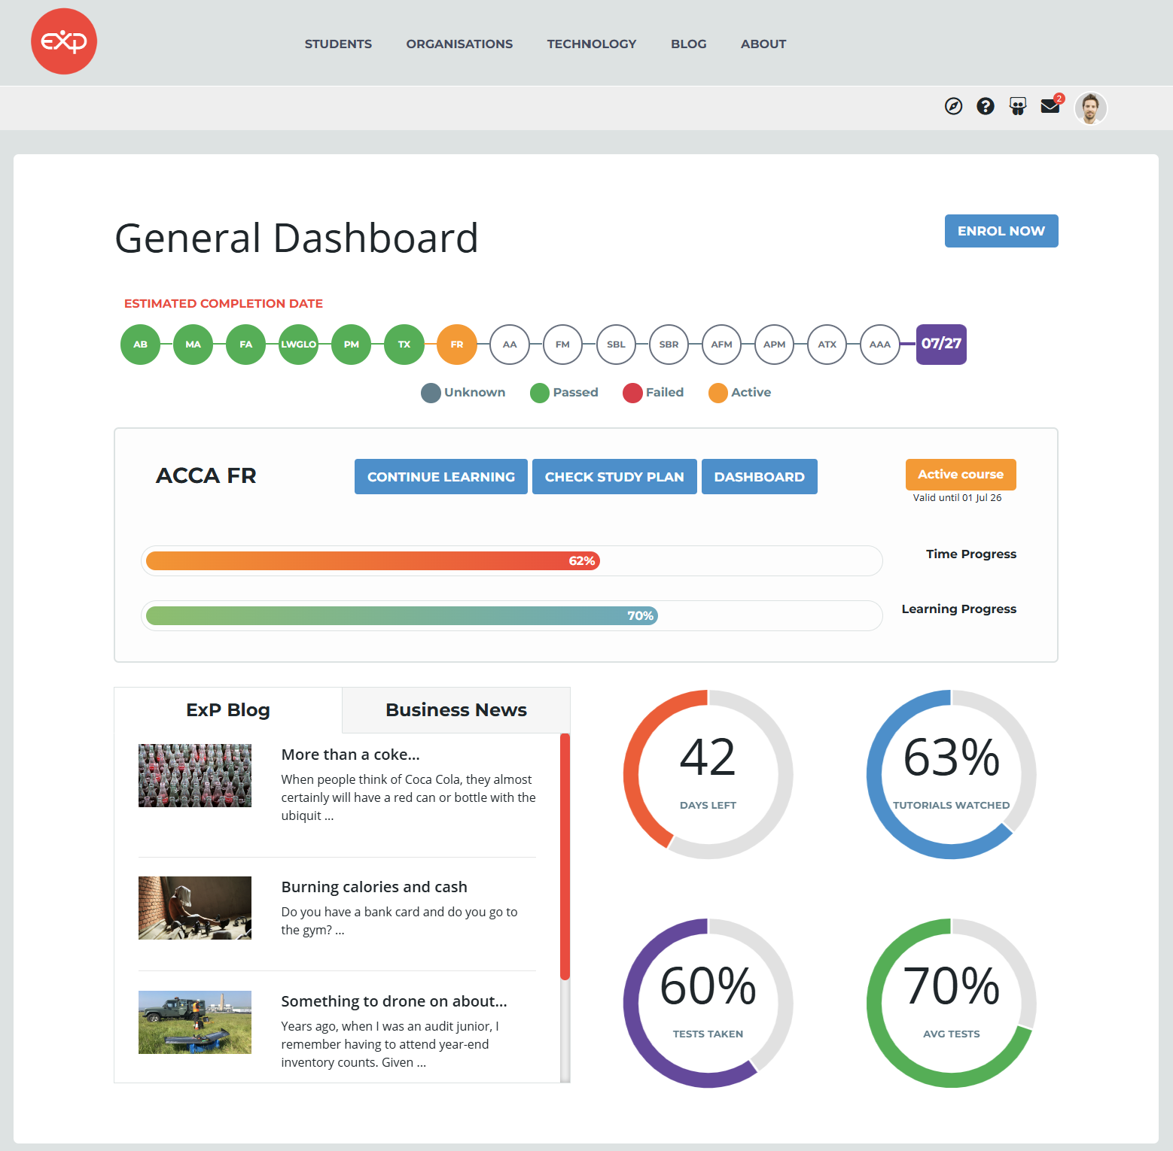The height and width of the screenshot is (1151, 1173).
Task: Open the Students menu
Action: (x=338, y=44)
